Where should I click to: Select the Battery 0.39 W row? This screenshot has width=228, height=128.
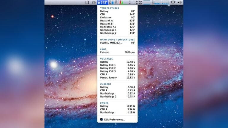tap(118, 106)
